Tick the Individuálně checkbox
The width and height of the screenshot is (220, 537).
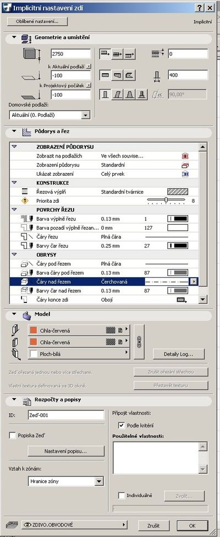[x=121, y=495]
